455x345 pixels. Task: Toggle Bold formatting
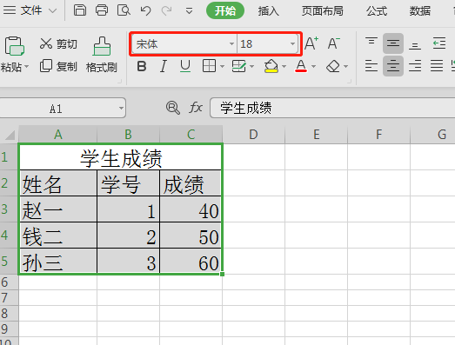142,66
